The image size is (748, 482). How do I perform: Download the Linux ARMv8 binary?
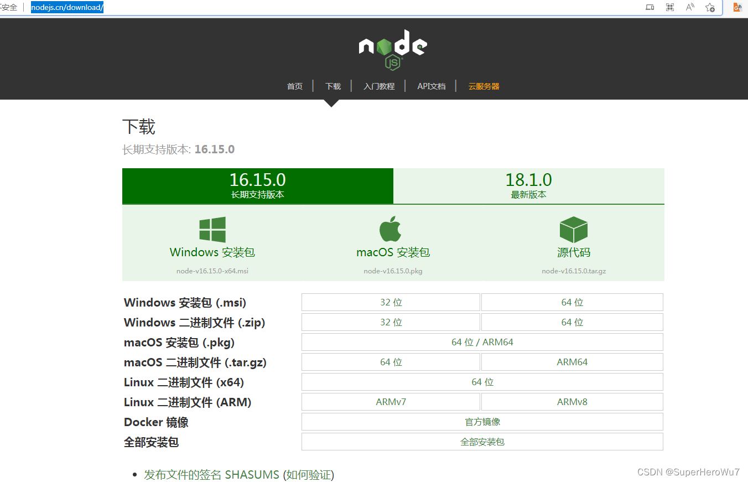point(572,402)
